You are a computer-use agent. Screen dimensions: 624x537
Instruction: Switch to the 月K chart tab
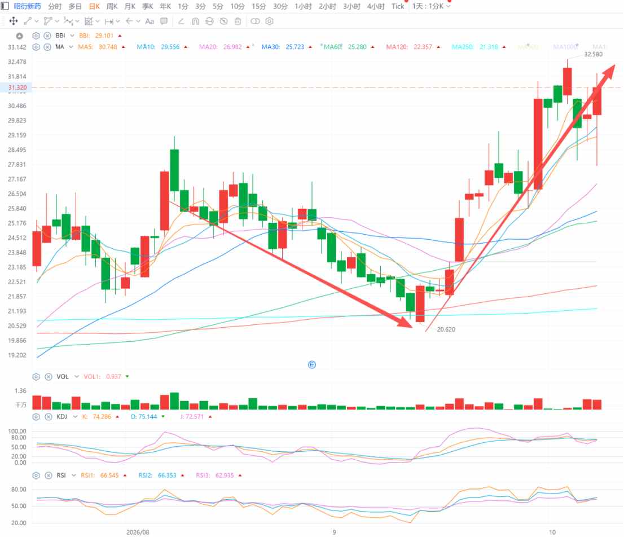coord(130,6)
